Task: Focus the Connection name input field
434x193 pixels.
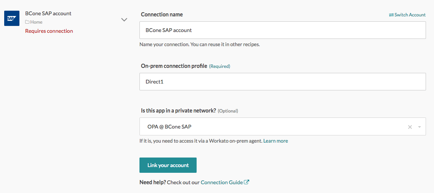Action: point(283,30)
